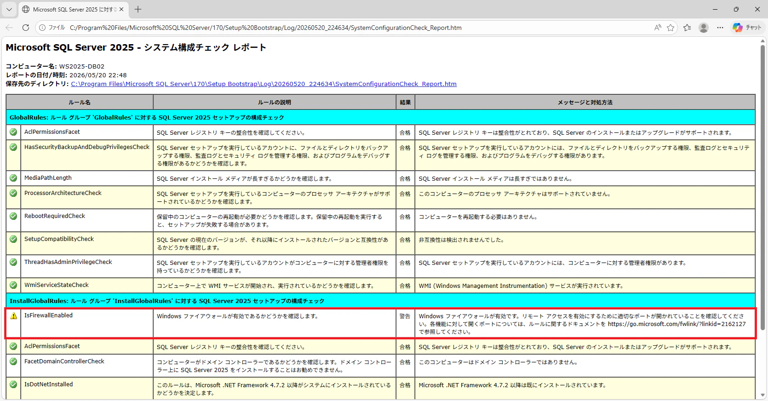Click the green check icon for FacetDomainControllerCheck

[x=13, y=361]
